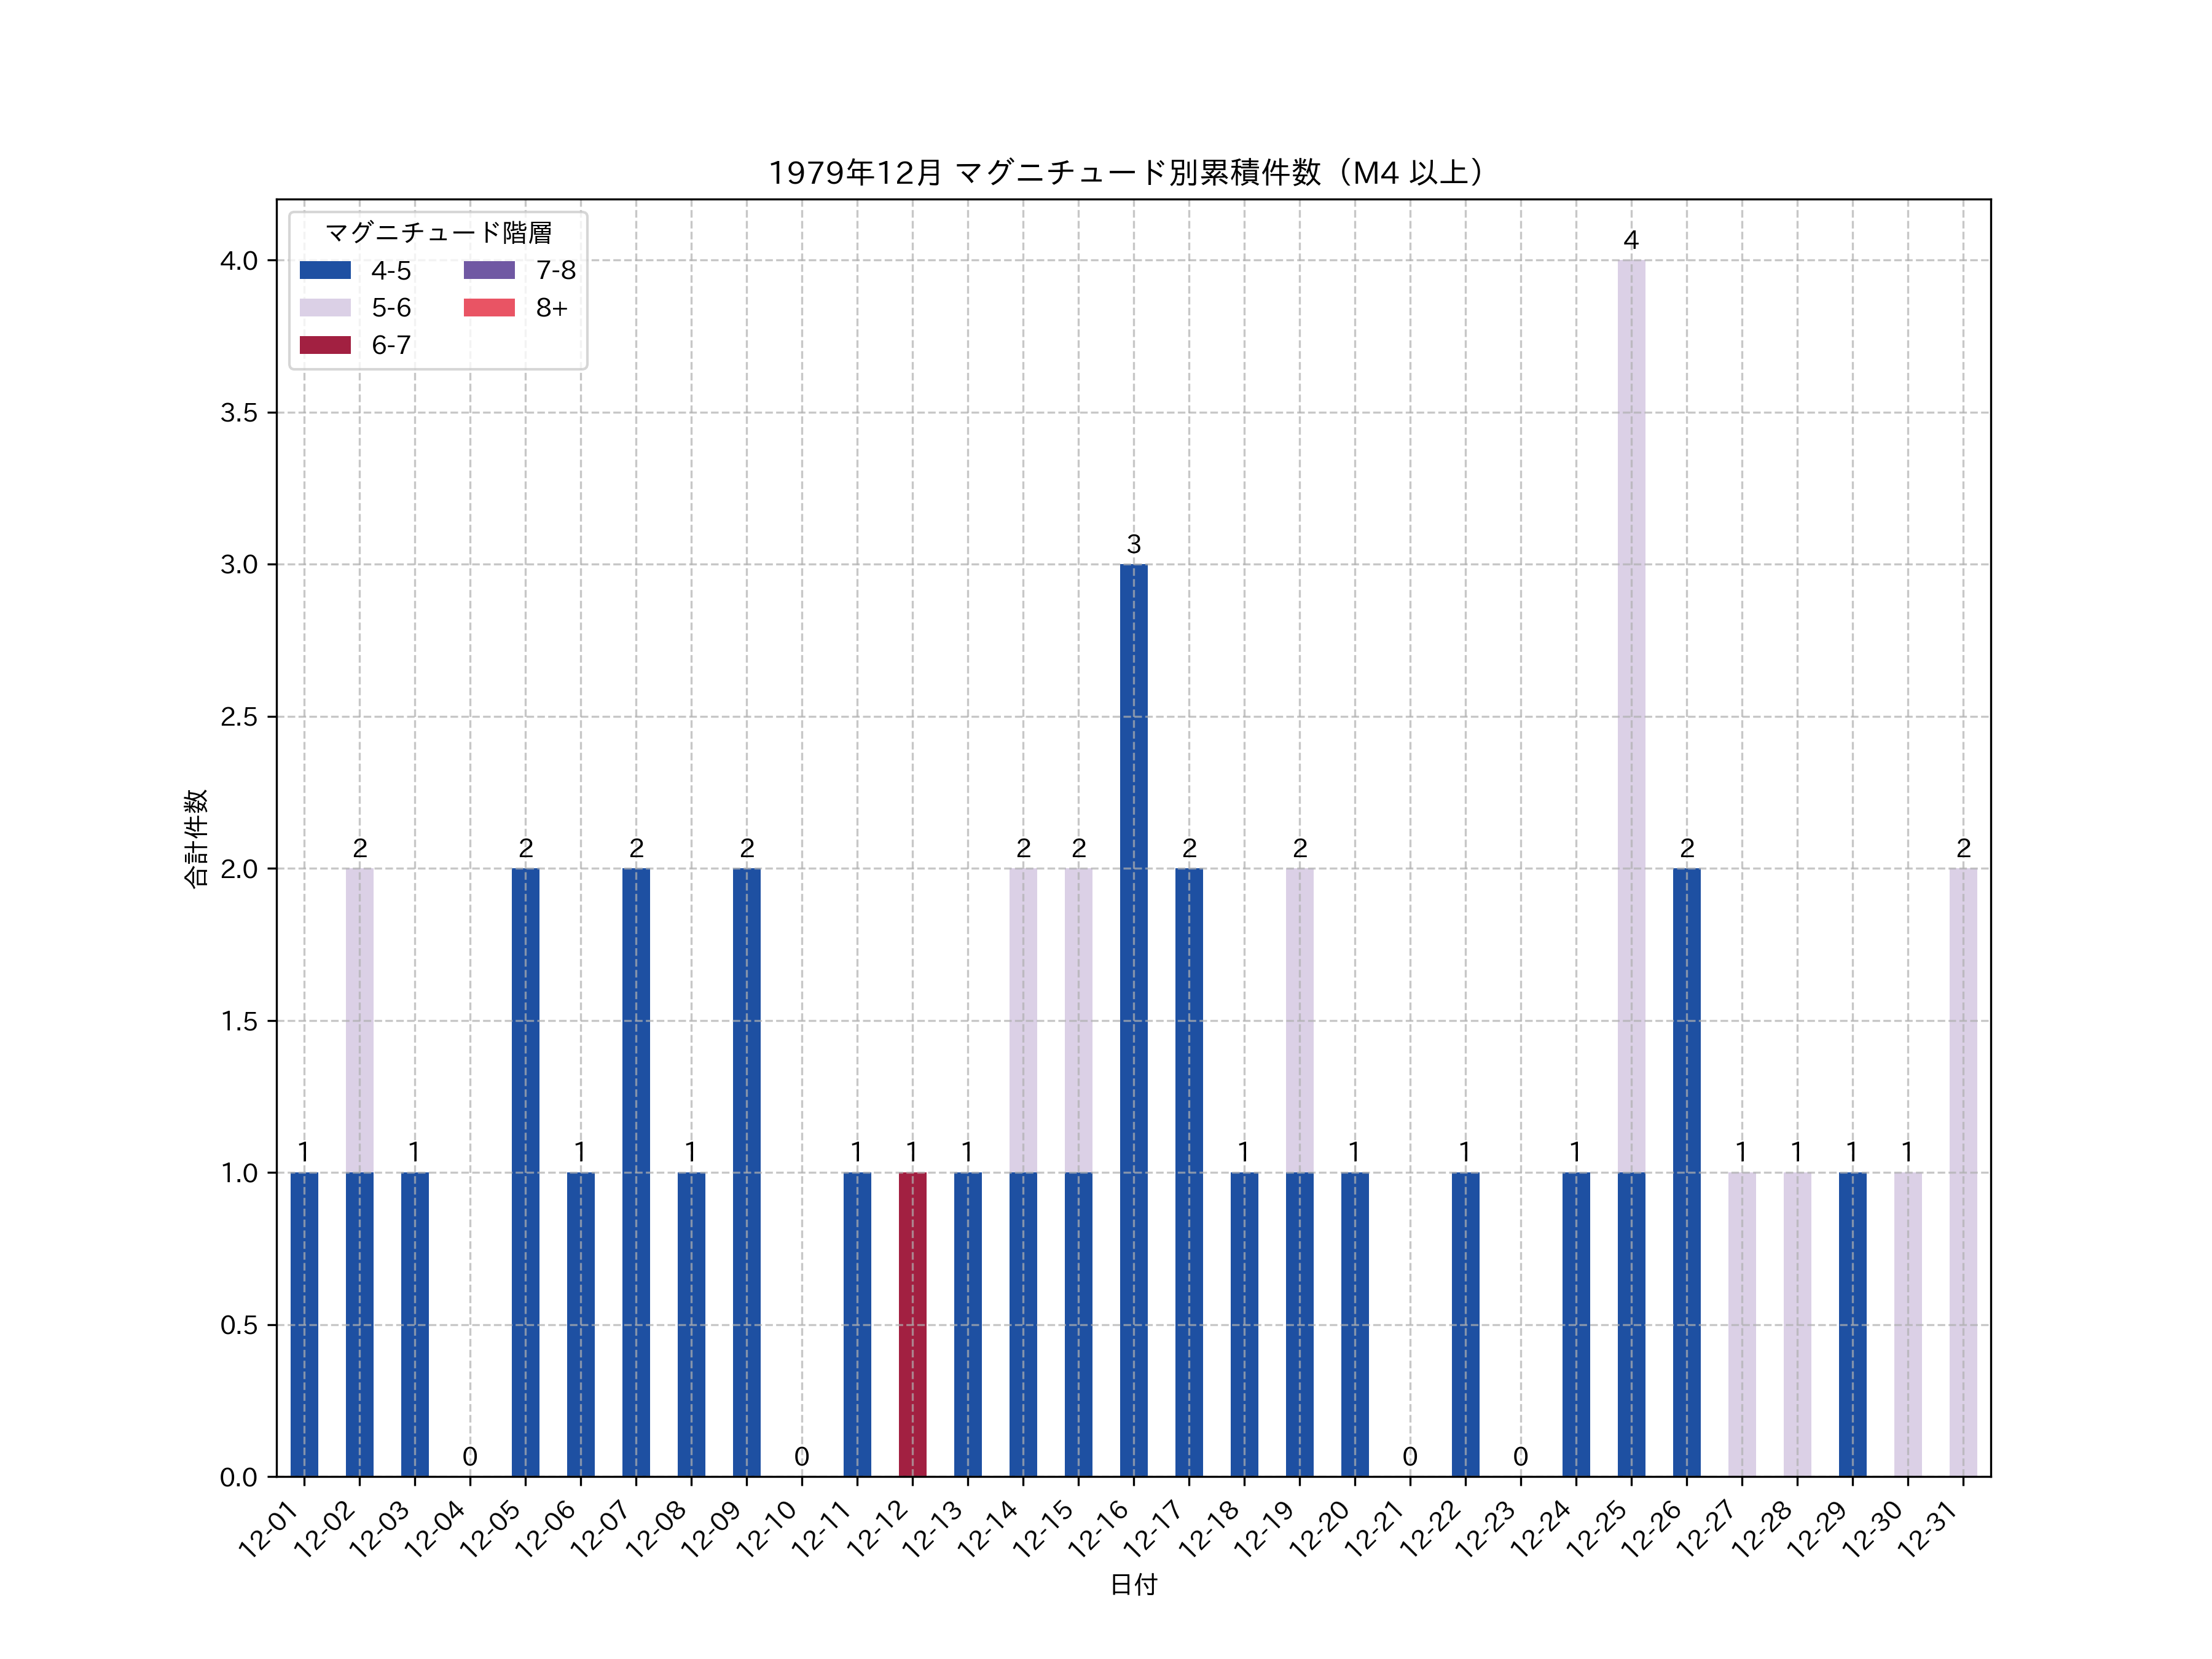
Task: Click the value label 3 above 12-16
Action: point(1133,544)
